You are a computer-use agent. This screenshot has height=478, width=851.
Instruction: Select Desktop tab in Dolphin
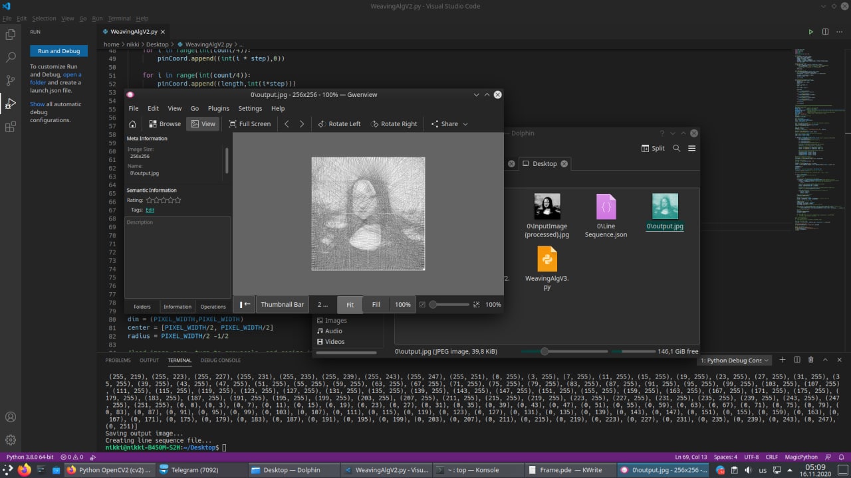click(545, 163)
